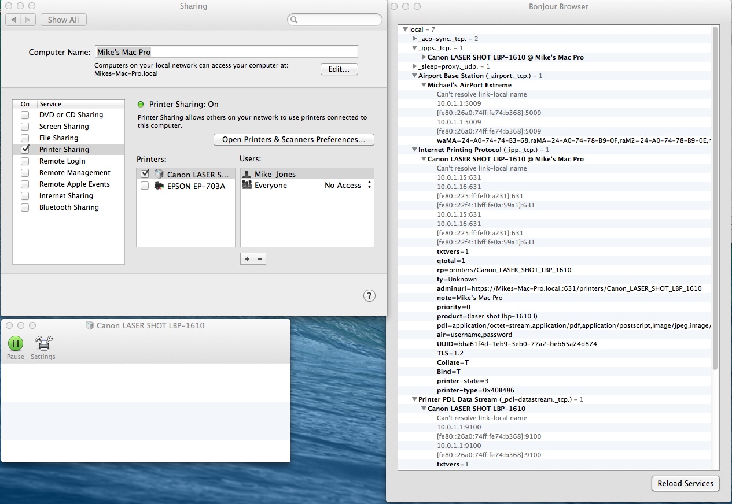Open Everyone's No Access permission dropdown
Viewport: 732px width, 504px height.
click(x=348, y=186)
